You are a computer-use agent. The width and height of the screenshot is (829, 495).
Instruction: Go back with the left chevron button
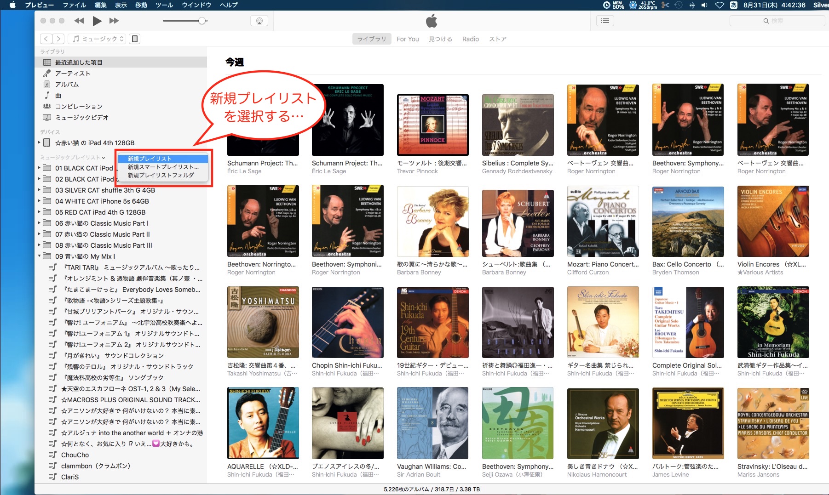(x=46, y=39)
